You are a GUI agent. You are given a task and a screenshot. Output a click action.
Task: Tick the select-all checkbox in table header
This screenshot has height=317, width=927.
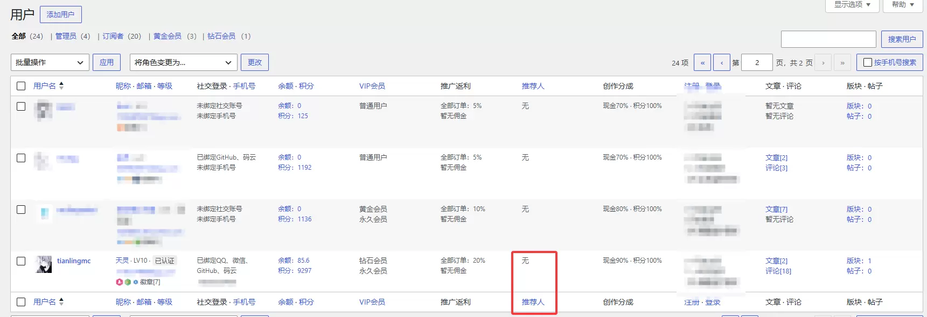click(x=21, y=86)
